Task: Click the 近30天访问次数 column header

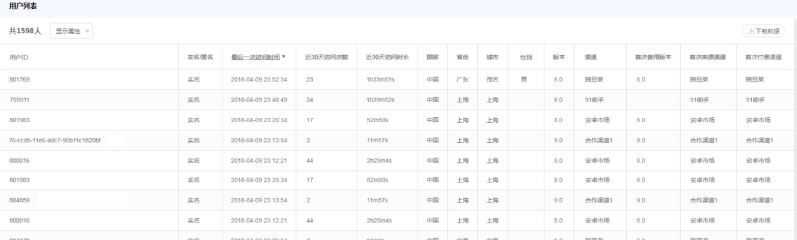Action: tap(327, 57)
